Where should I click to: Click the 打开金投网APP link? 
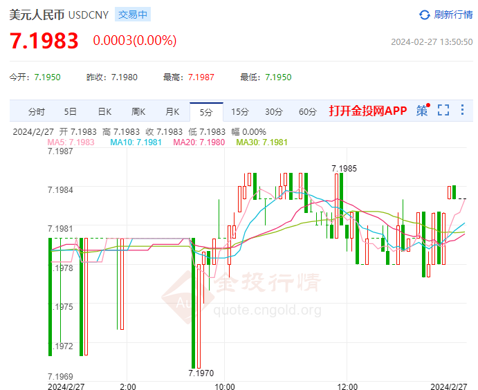[x=367, y=111]
